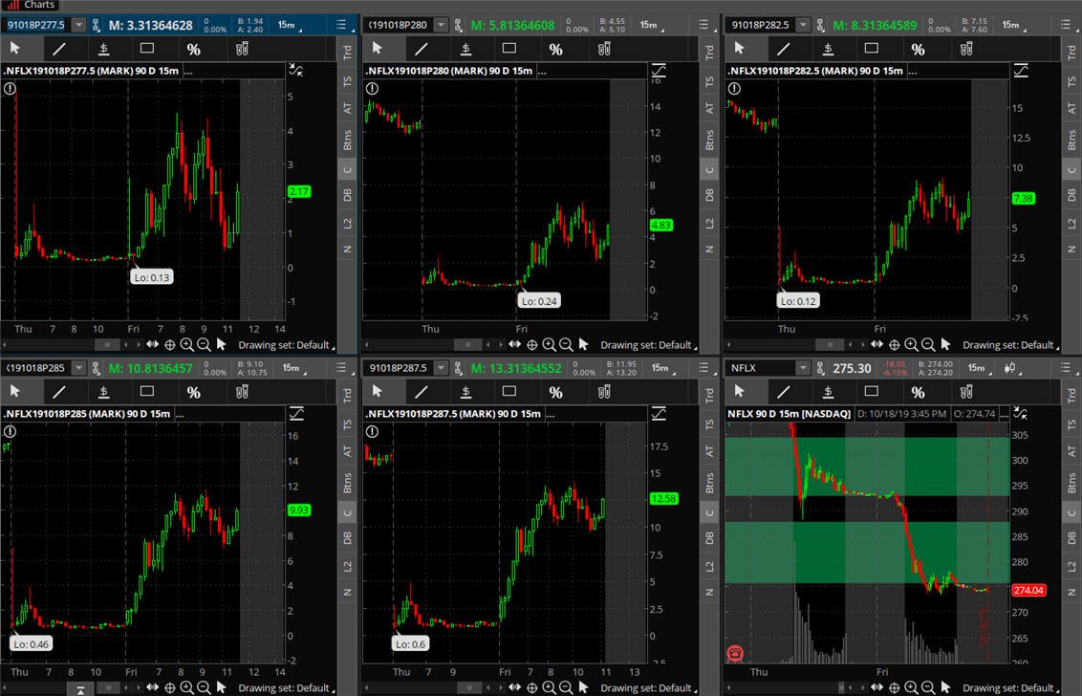
Task: Move the horizontal scroll thumb under 277.5 chart
Action: point(107,344)
